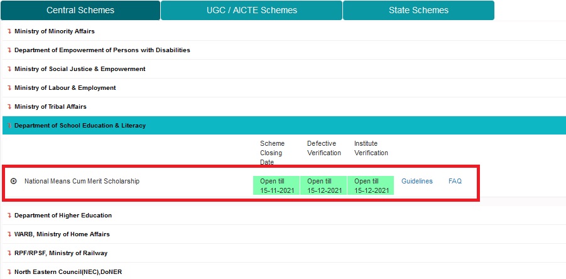The height and width of the screenshot is (279, 566).
Task: Click arrow icon beside Department of School Education & Literacy
Action: (x=10, y=126)
